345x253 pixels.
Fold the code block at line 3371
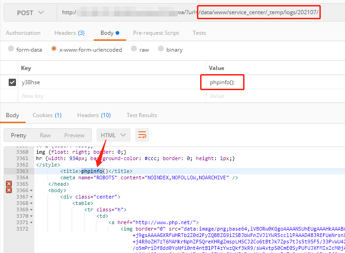coord(31,222)
